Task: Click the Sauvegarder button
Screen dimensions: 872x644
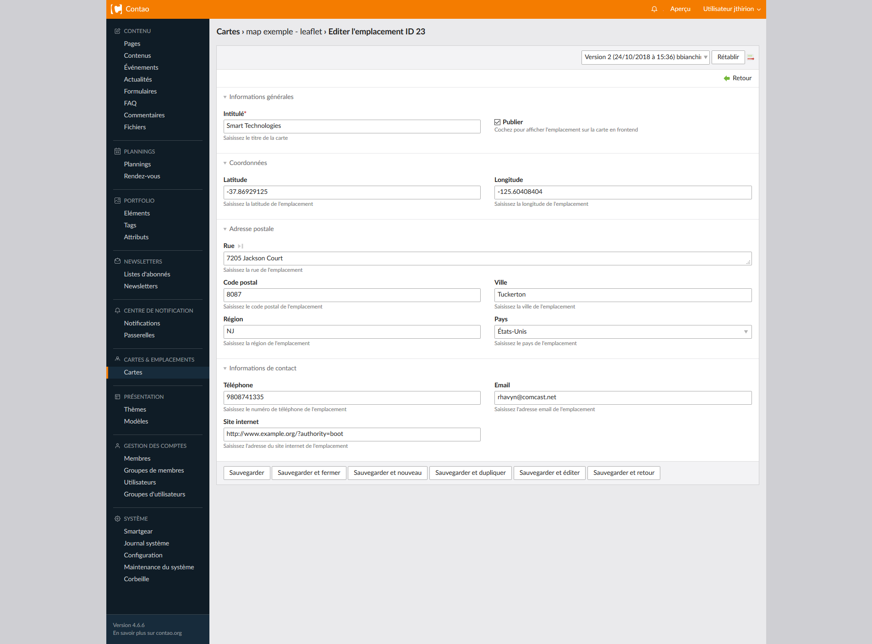Action: (x=247, y=473)
